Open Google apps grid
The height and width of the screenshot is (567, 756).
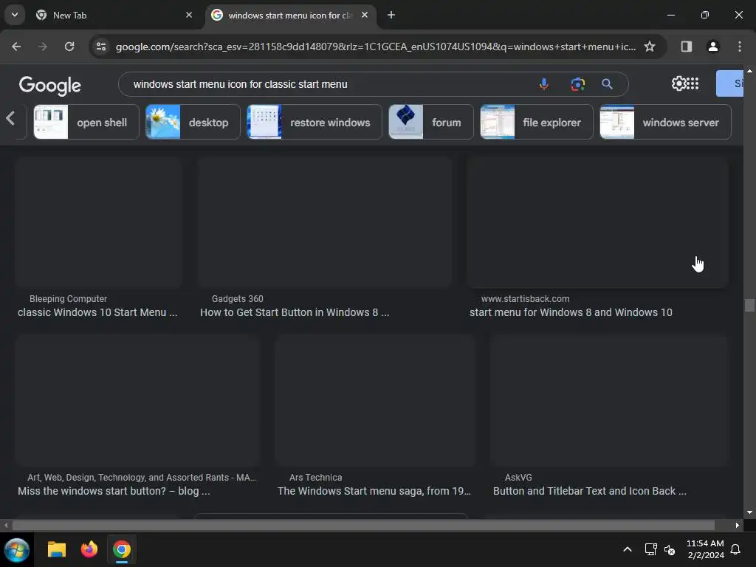pyautogui.click(x=693, y=83)
